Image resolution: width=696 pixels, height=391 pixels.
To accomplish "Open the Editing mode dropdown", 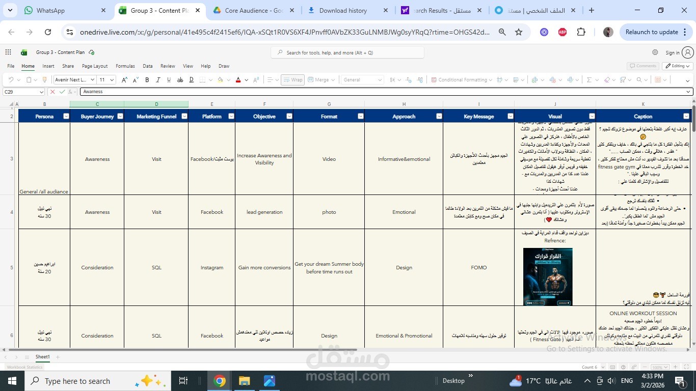I will (677, 66).
